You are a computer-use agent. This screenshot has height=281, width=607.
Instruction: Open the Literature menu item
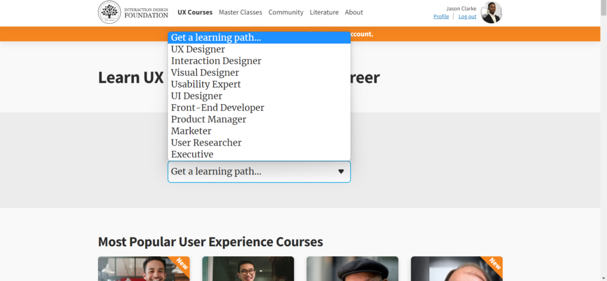pyautogui.click(x=324, y=12)
